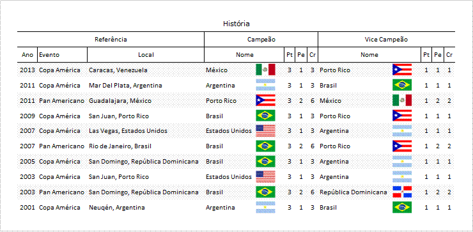The width and height of the screenshot is (473, 232).
Task: Click the United States flag in the 2003 San Juan row
Action: (265, 177)
